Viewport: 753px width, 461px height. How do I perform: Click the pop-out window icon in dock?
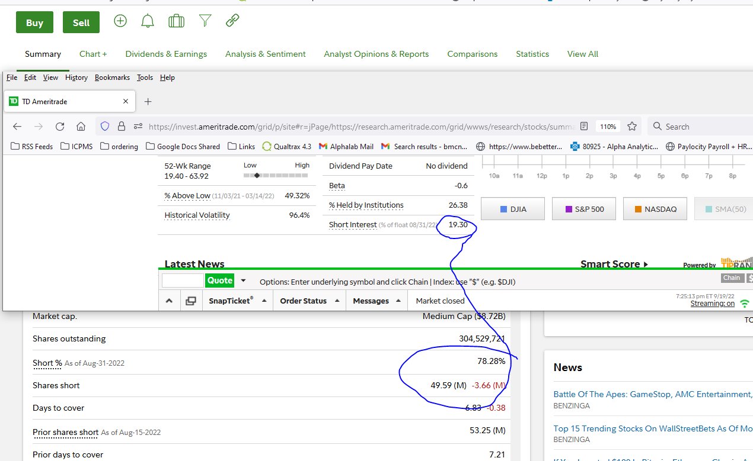(x=191, y=301)
